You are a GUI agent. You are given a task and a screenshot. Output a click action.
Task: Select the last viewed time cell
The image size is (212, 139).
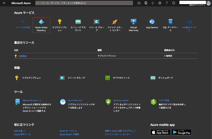coord(168,56)
